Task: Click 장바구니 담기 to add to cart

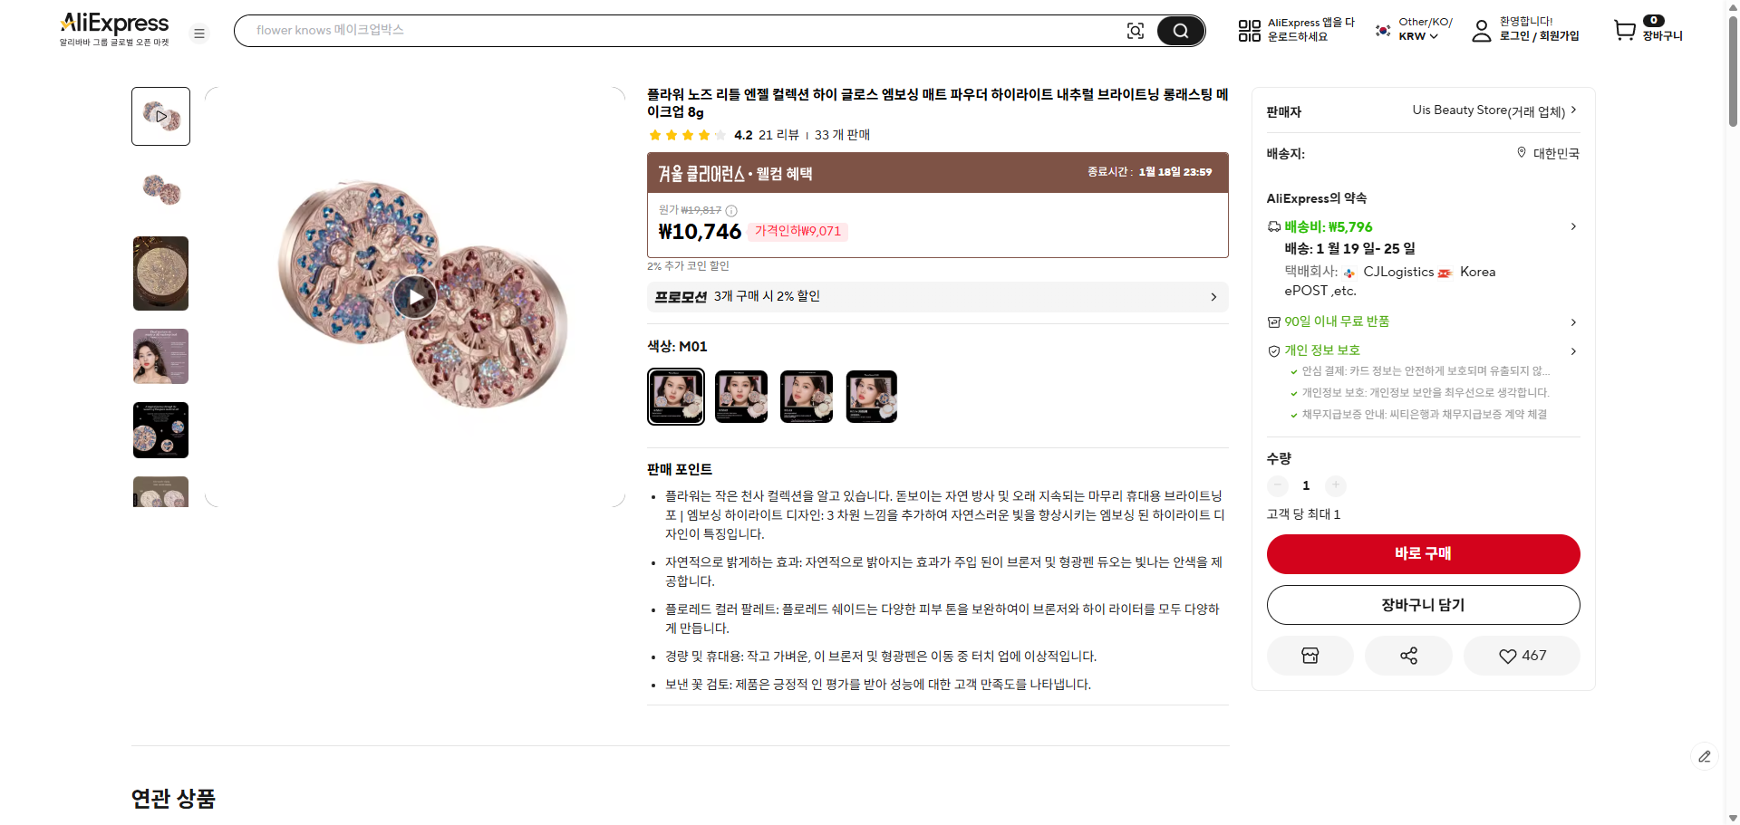Action: (1423, 604)
